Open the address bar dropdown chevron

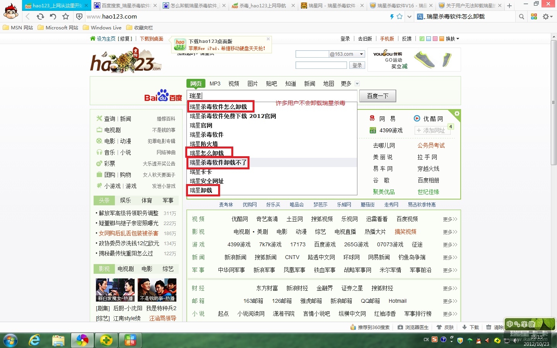pyautogui.click(x=409, y=17)
